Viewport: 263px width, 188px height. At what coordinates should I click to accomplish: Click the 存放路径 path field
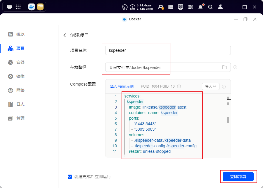(x=168, y=67)
